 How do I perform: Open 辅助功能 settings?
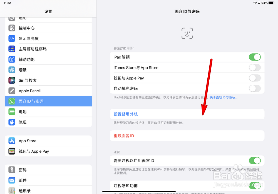coord(48,59)
